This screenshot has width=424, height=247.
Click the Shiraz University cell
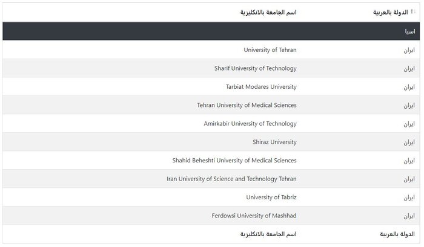pos(274,142)
